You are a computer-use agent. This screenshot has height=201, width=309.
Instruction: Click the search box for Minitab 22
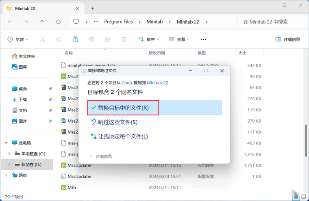coord(273,22)
